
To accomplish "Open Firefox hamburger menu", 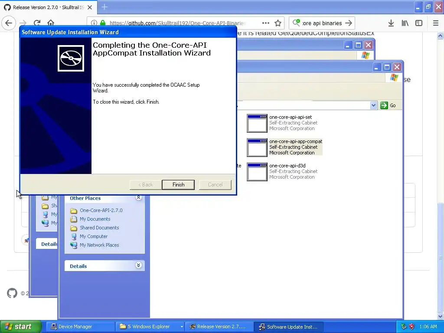I will point(436,23).
